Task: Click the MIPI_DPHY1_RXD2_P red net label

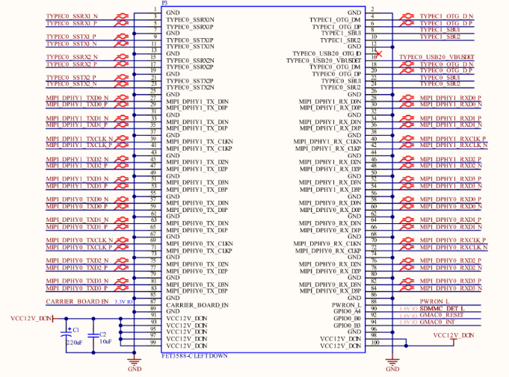Action: [451, 159]
